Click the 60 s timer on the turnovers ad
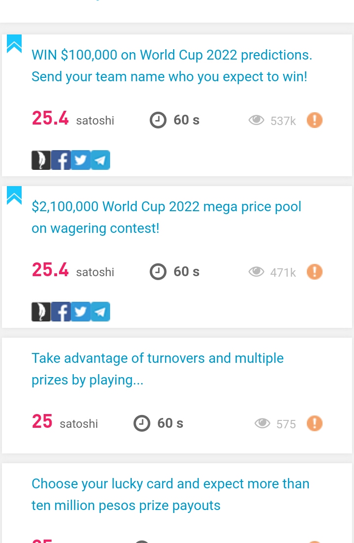 click(158, 423)
